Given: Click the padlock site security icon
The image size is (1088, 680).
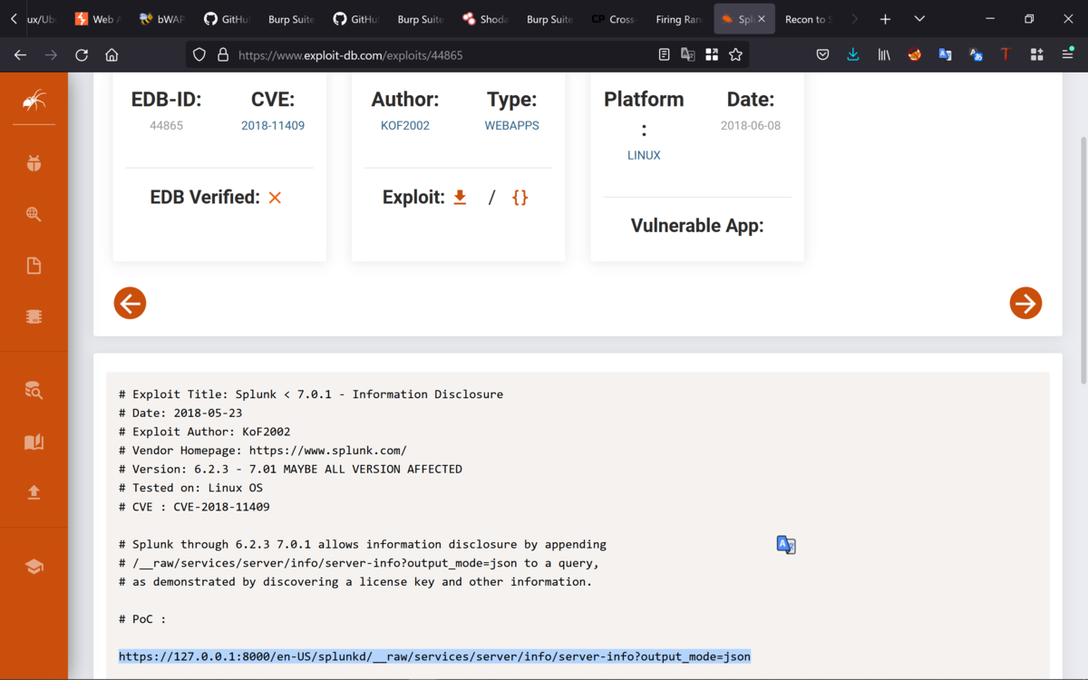Looking at the screenshot, I should [223, 55].
